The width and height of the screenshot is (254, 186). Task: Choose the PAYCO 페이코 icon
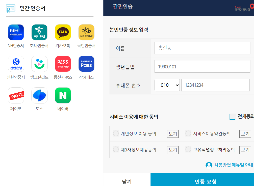pyautogui.click(x=16, y=95)
